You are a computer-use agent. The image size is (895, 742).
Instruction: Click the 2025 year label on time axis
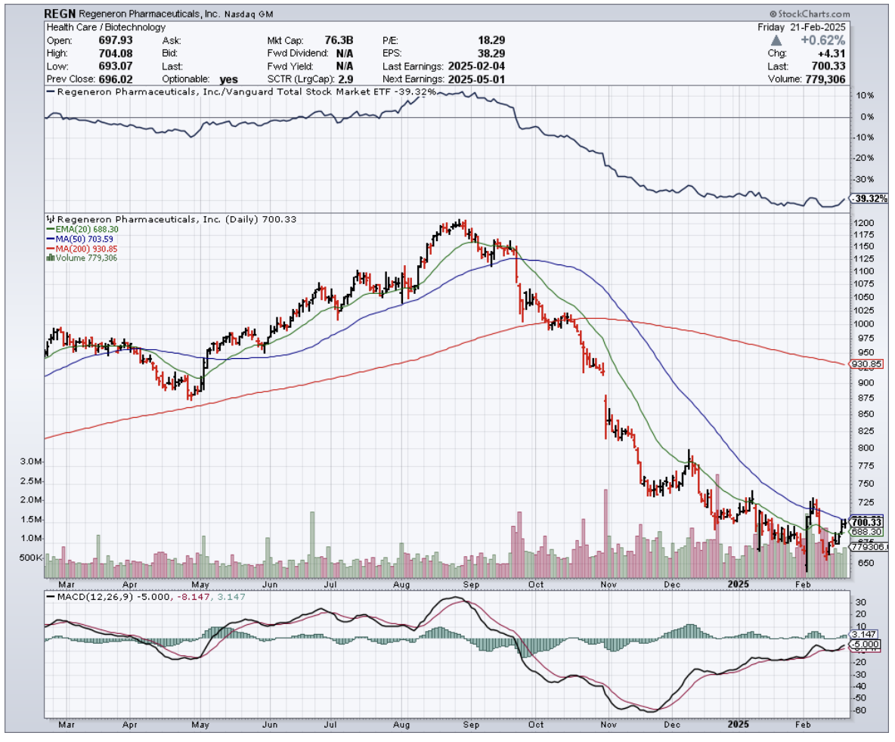click(x=736, y=583)
